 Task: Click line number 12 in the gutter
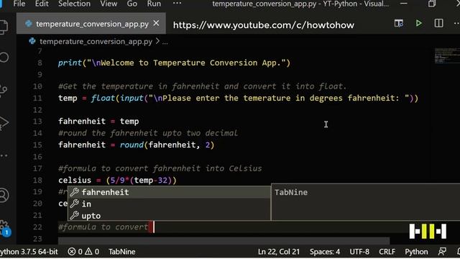tap(37, 110)
